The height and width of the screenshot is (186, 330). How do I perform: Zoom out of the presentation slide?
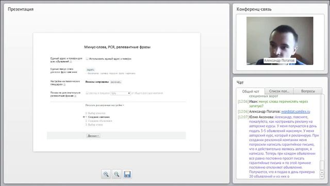coord(117,174)
